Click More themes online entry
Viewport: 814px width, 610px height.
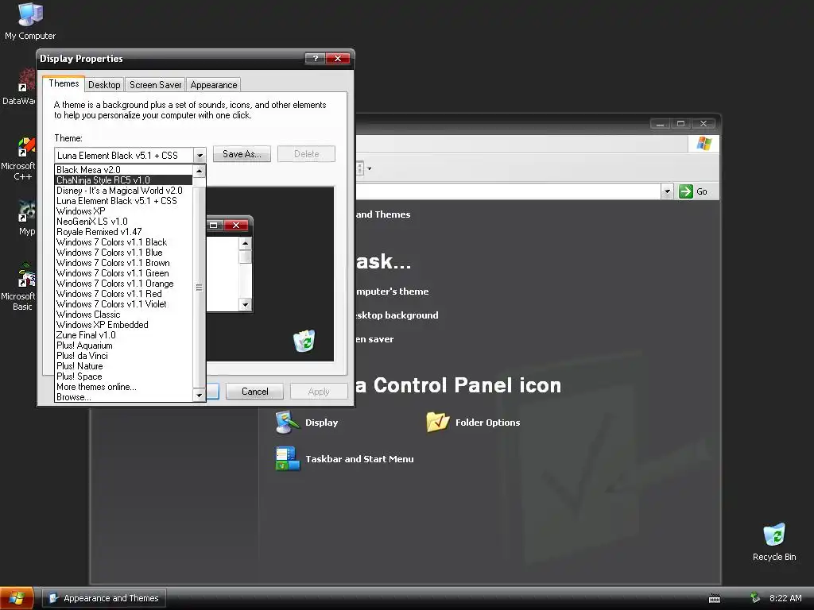click(x=123, y=387)
